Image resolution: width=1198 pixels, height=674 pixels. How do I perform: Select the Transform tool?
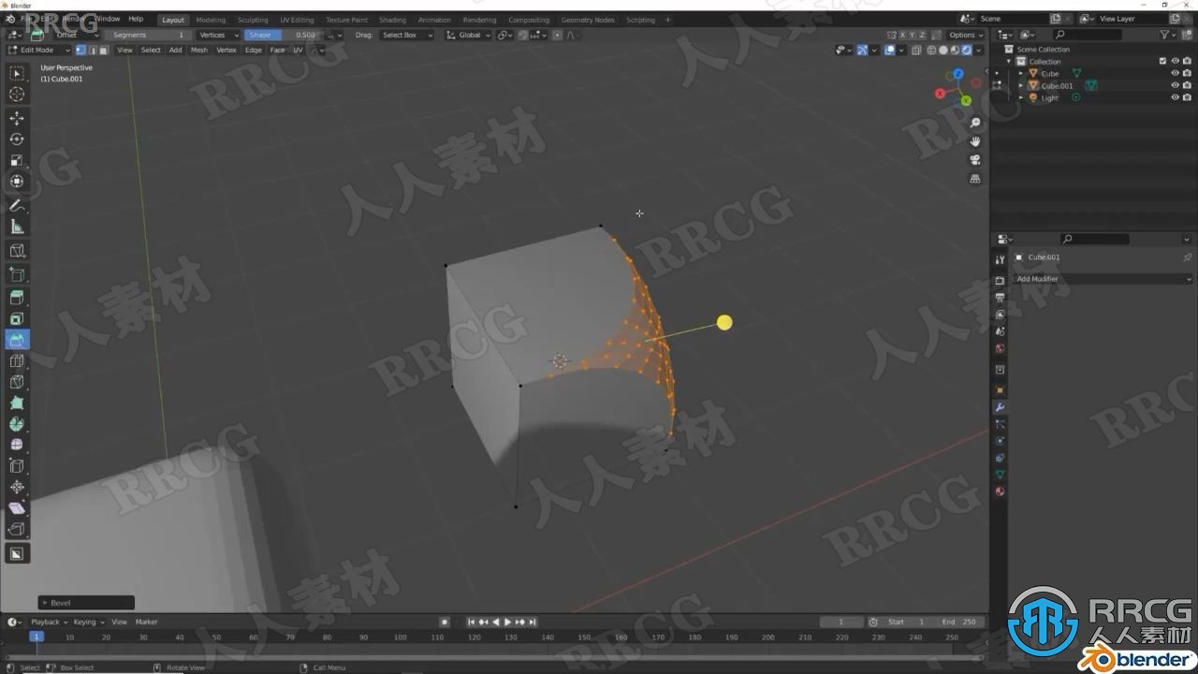17,182
